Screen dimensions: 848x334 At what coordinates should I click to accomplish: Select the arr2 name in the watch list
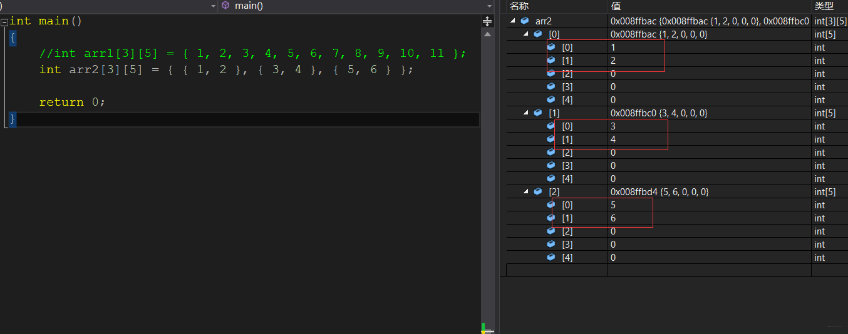pyautogui.click(x=544, y=21)
